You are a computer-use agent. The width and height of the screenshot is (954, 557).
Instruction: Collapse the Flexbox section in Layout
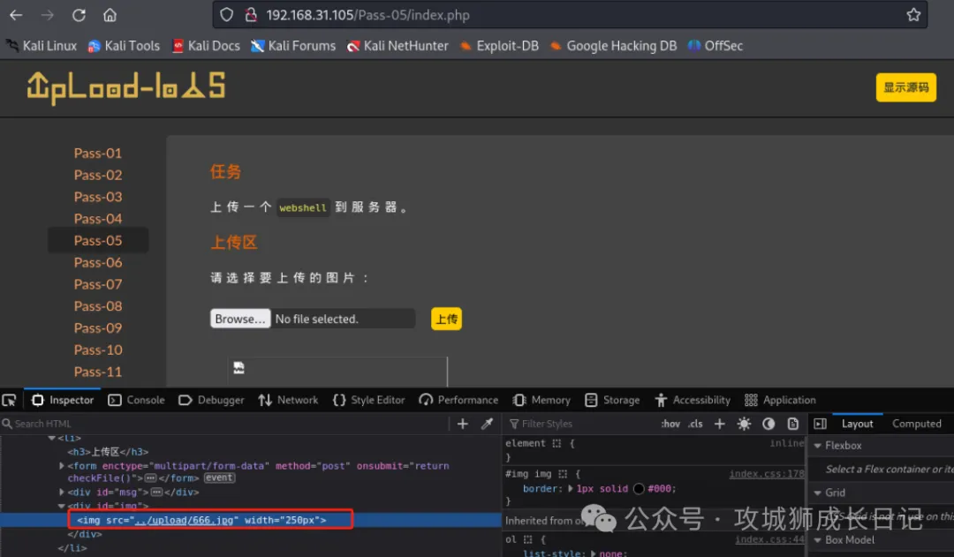tap(818, 446)
